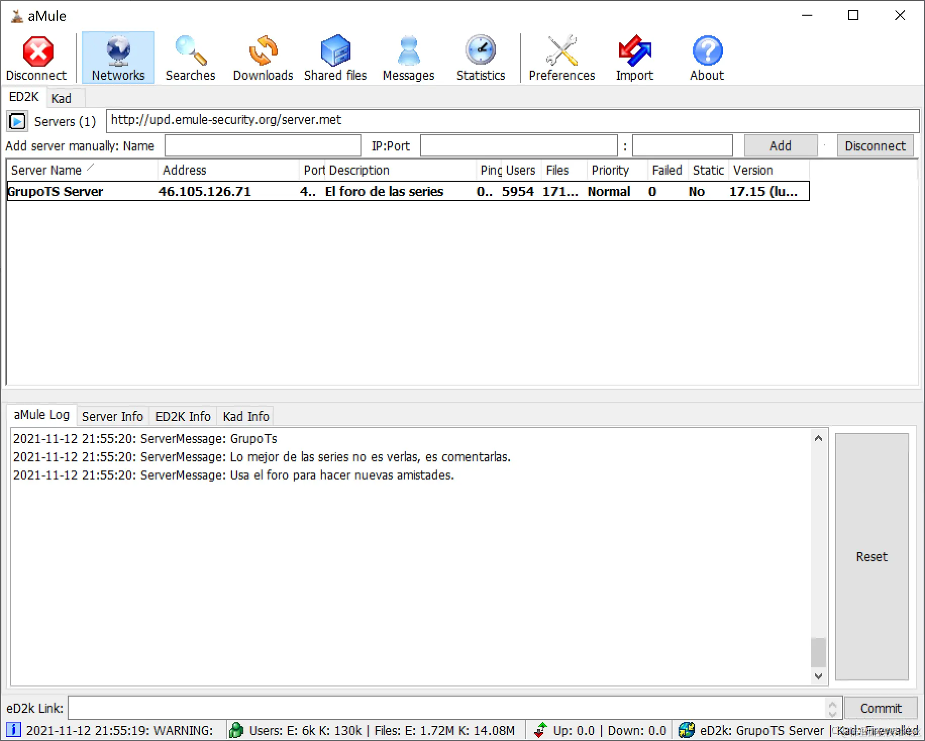Click the Servers (1) label
The image size is (925, 741).
65,122
